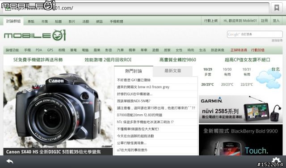Open 汽車 forum category
286x168 pixels.
(x=120, y=50)
